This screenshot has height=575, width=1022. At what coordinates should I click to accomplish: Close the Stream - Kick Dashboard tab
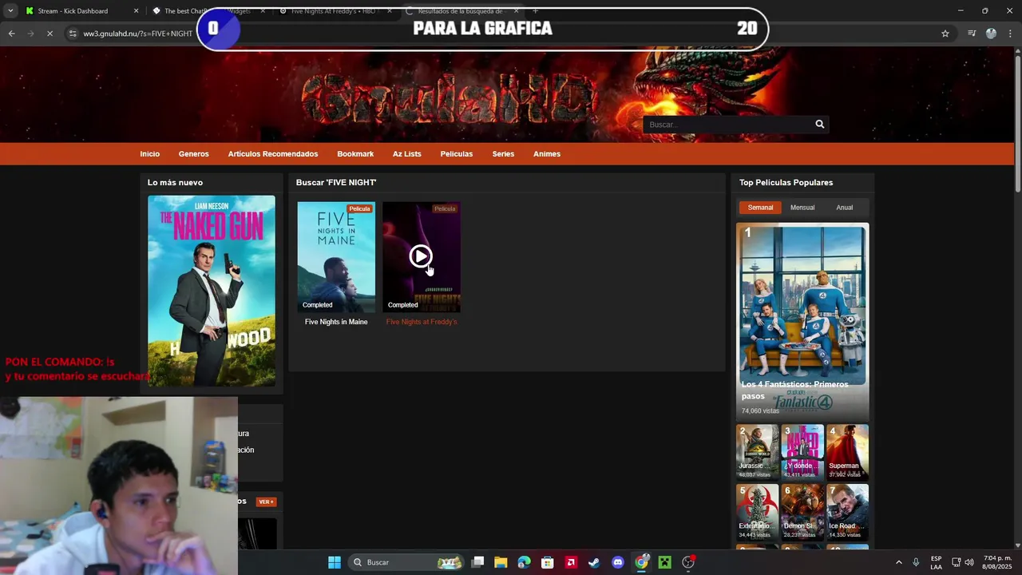tap(136, 11)
